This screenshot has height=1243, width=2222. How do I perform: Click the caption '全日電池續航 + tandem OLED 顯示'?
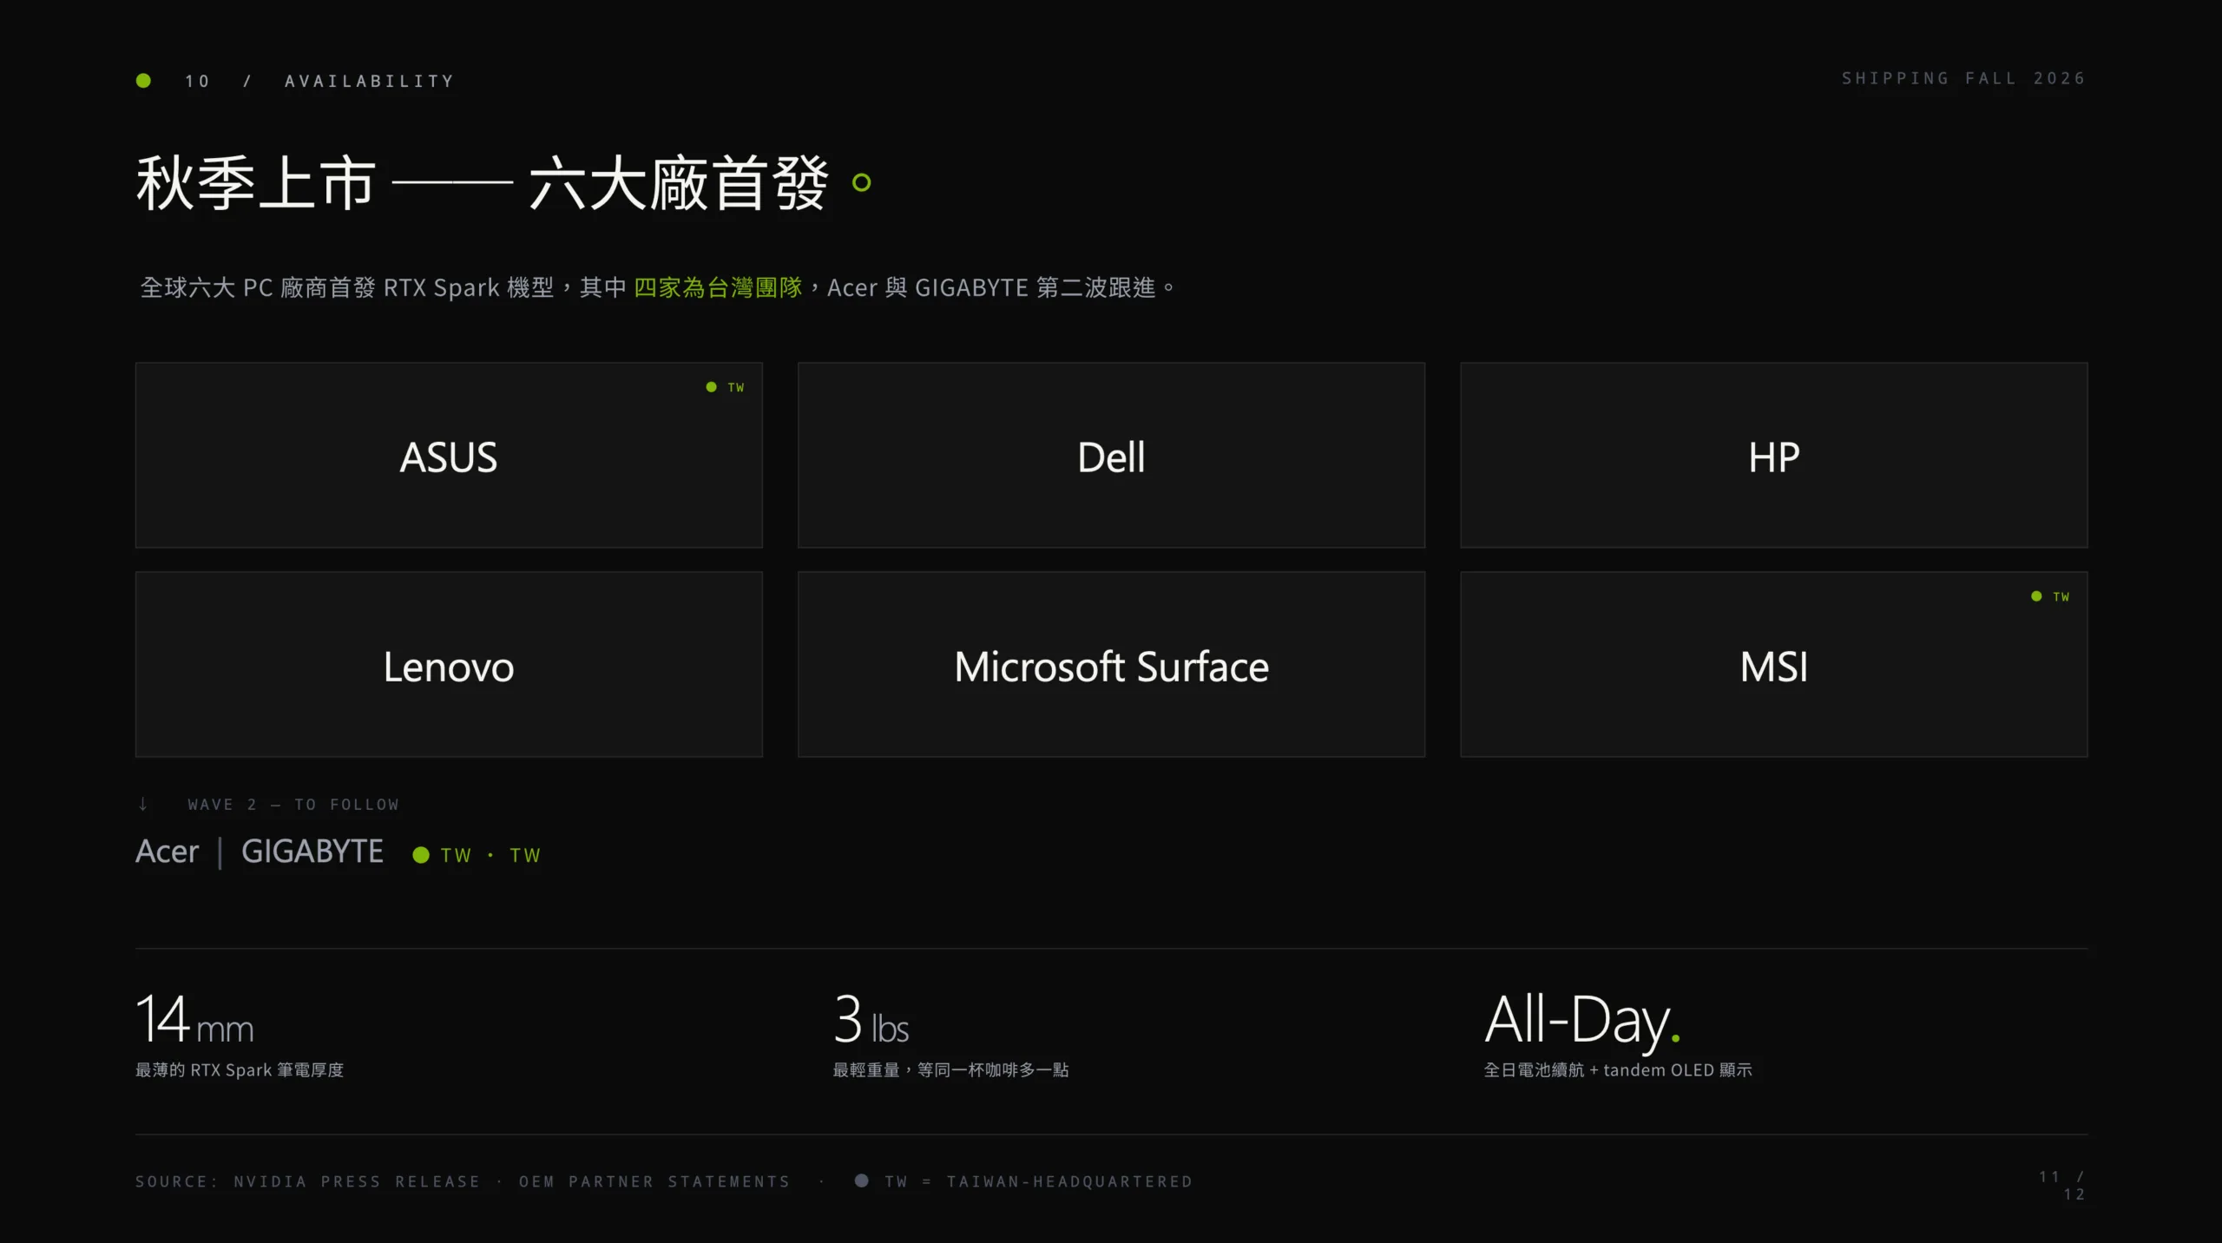(1618, 1070)
